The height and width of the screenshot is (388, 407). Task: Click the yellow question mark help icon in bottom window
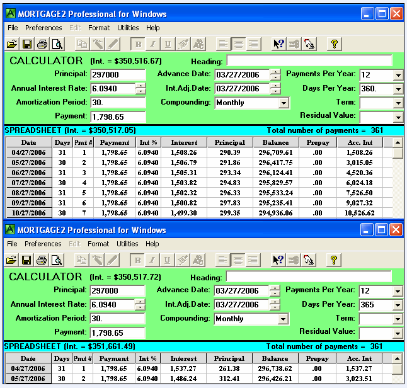pyautogui.click(x=334, y=260)
